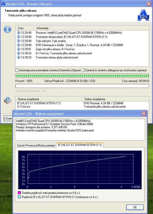Viewport: 153px width, 214px height.
Task: Click the large blue info icon beside log
Action: pos(8,29)
